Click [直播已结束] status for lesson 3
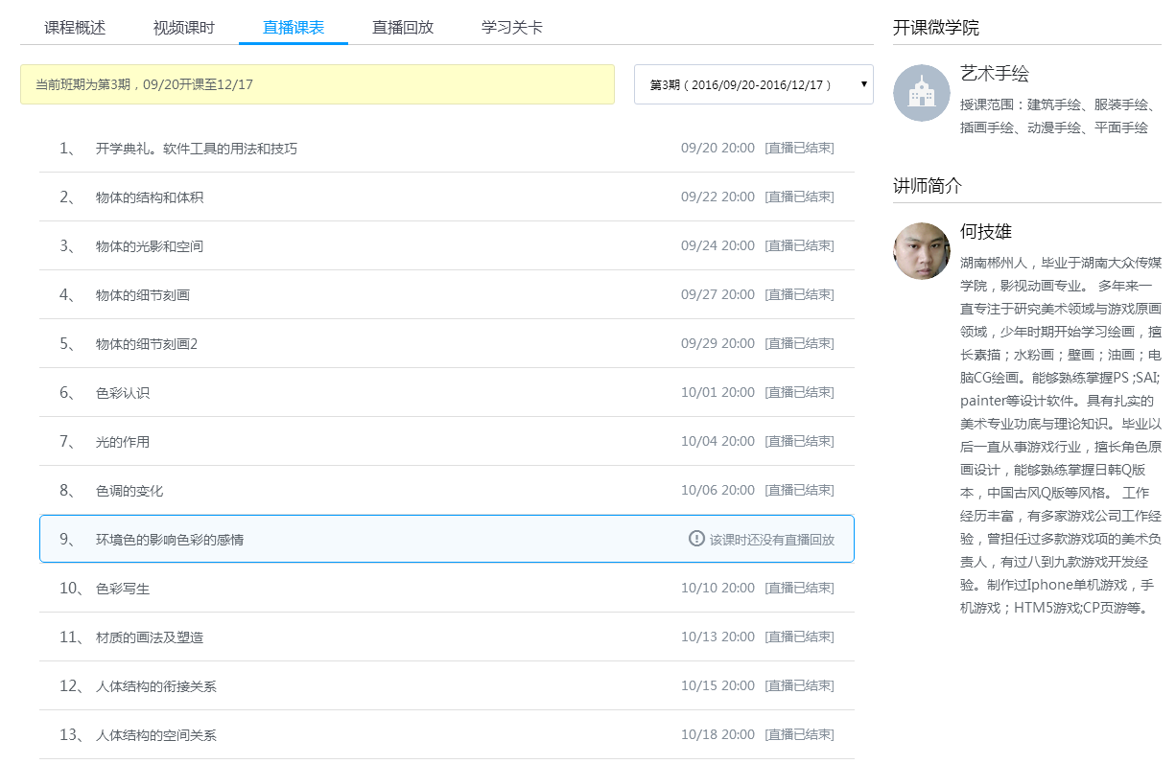 799,245
